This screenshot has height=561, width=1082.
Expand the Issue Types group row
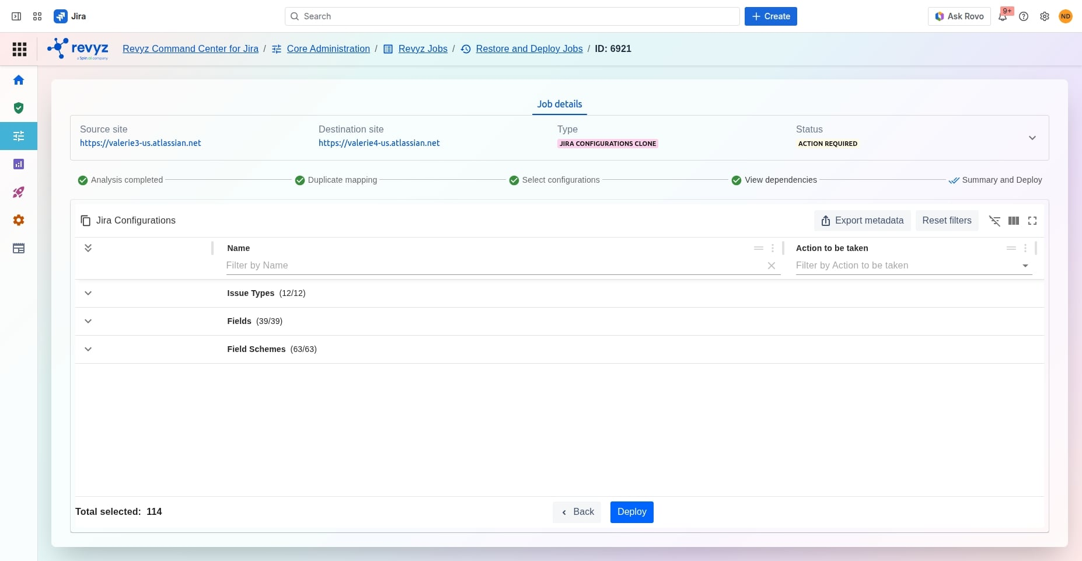click(x=88, y=293)
